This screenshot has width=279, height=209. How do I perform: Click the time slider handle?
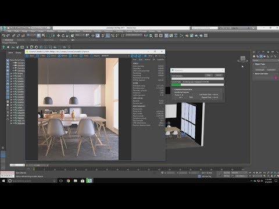coord(37,165)
